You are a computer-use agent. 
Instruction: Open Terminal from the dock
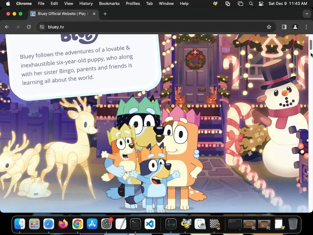pos(135,224)
